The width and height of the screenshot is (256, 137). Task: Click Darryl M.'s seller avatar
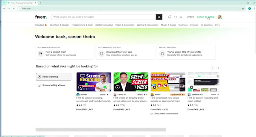coord(115,95)
